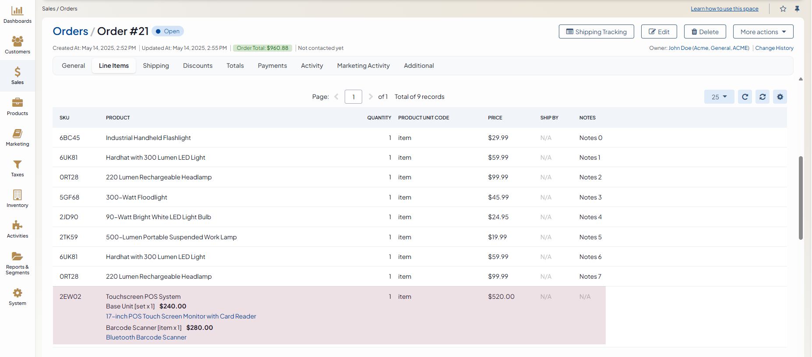
Task: Click the vertical scrollbar thumb
Action: [801, 198]
